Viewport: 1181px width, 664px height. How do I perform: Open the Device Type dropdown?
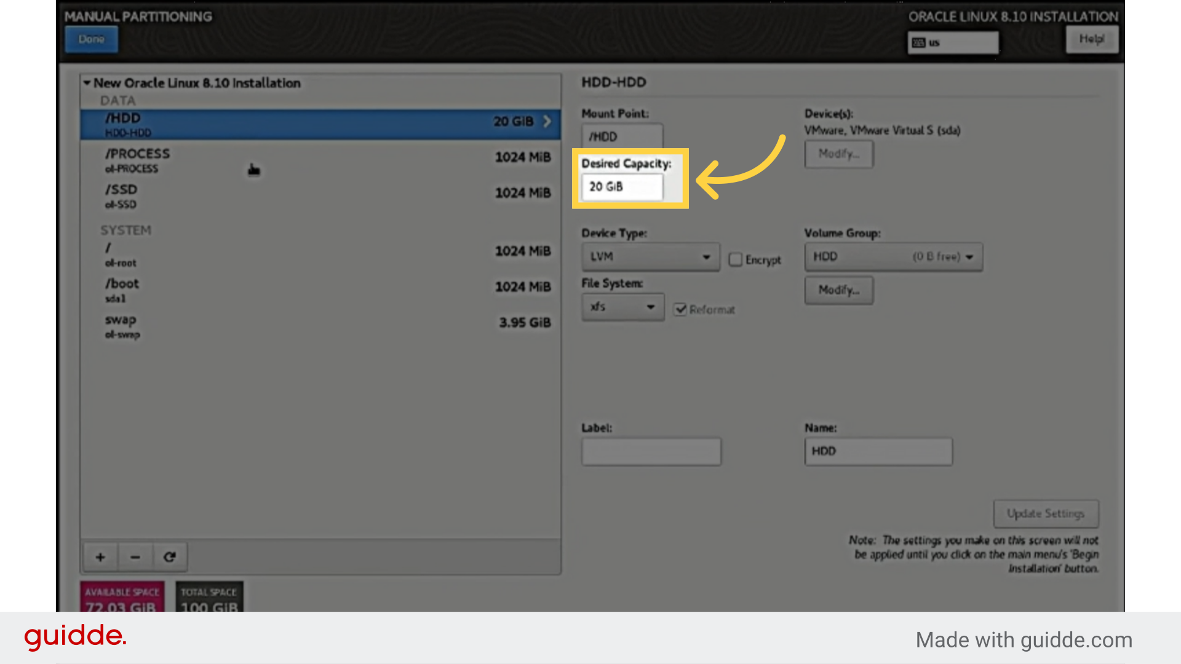650,256
